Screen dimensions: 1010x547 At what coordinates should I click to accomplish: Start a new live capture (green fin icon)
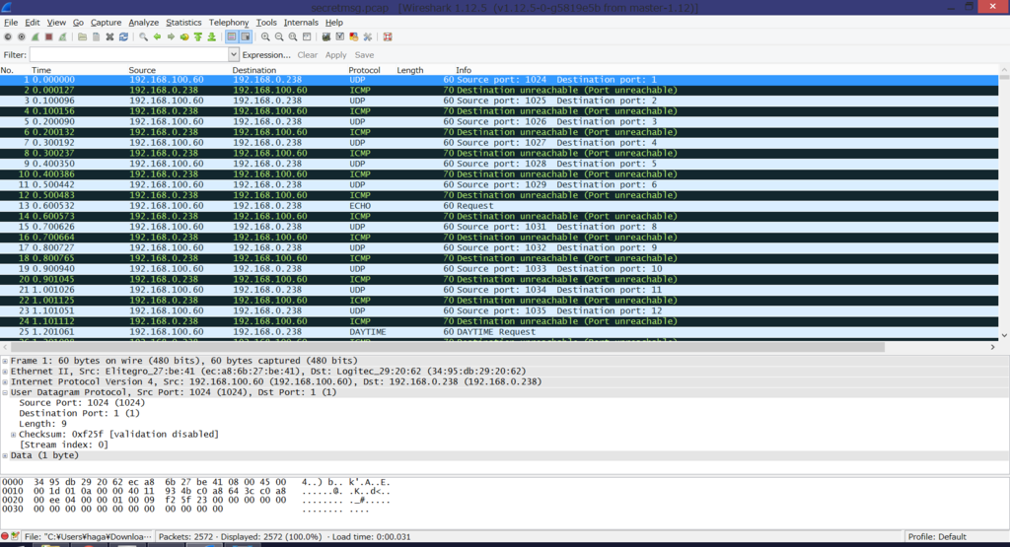click(36, 37)
